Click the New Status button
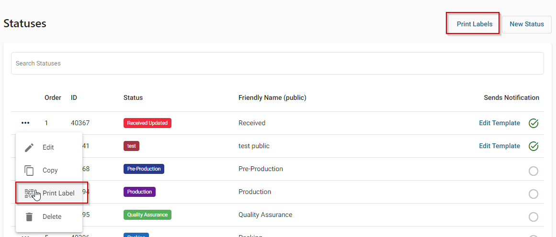The height and width of the screenshot is (237, 556). click(x=527, y=24)
